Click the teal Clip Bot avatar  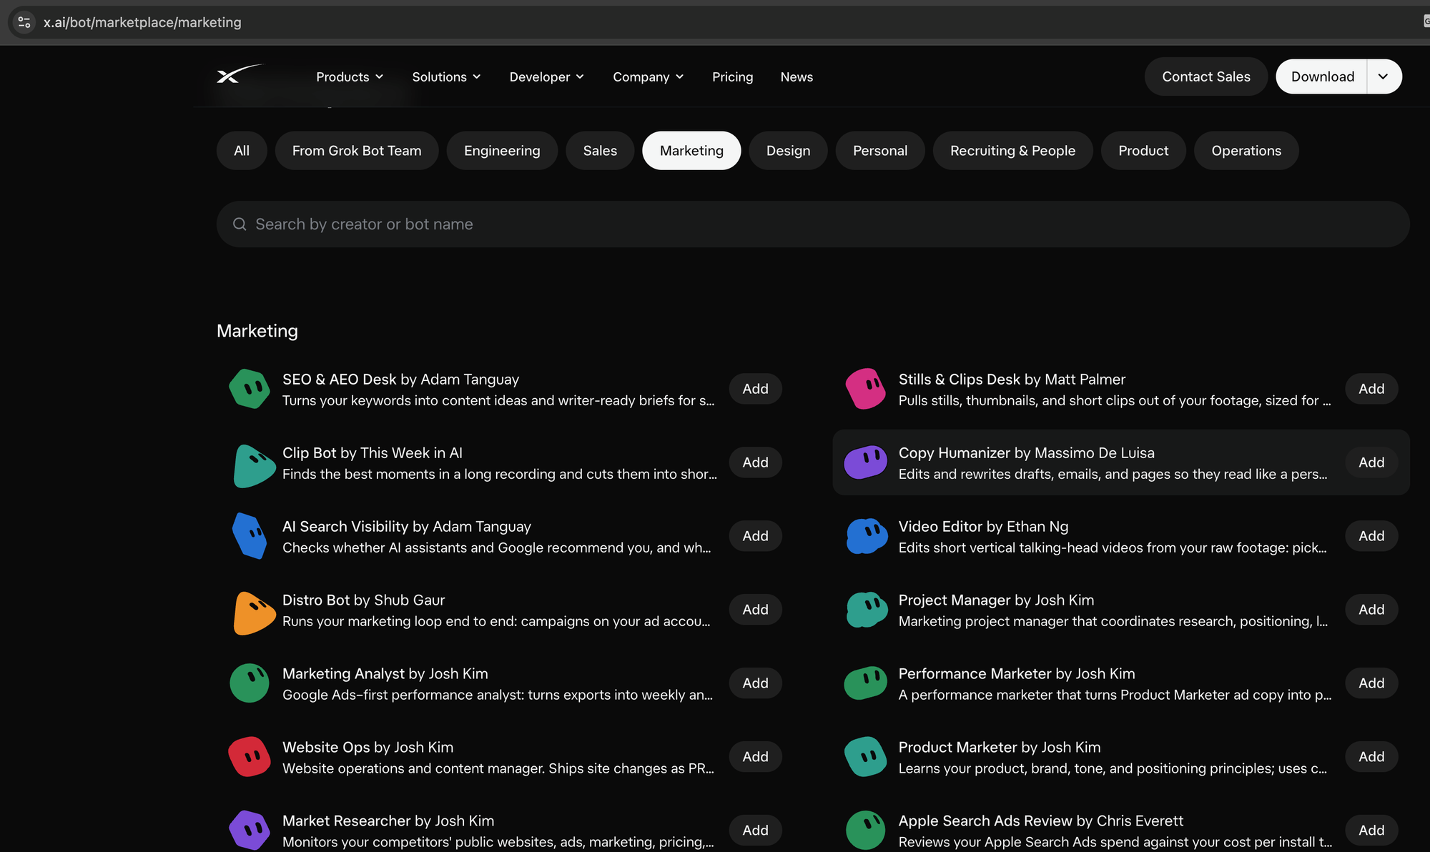(254, 466)
